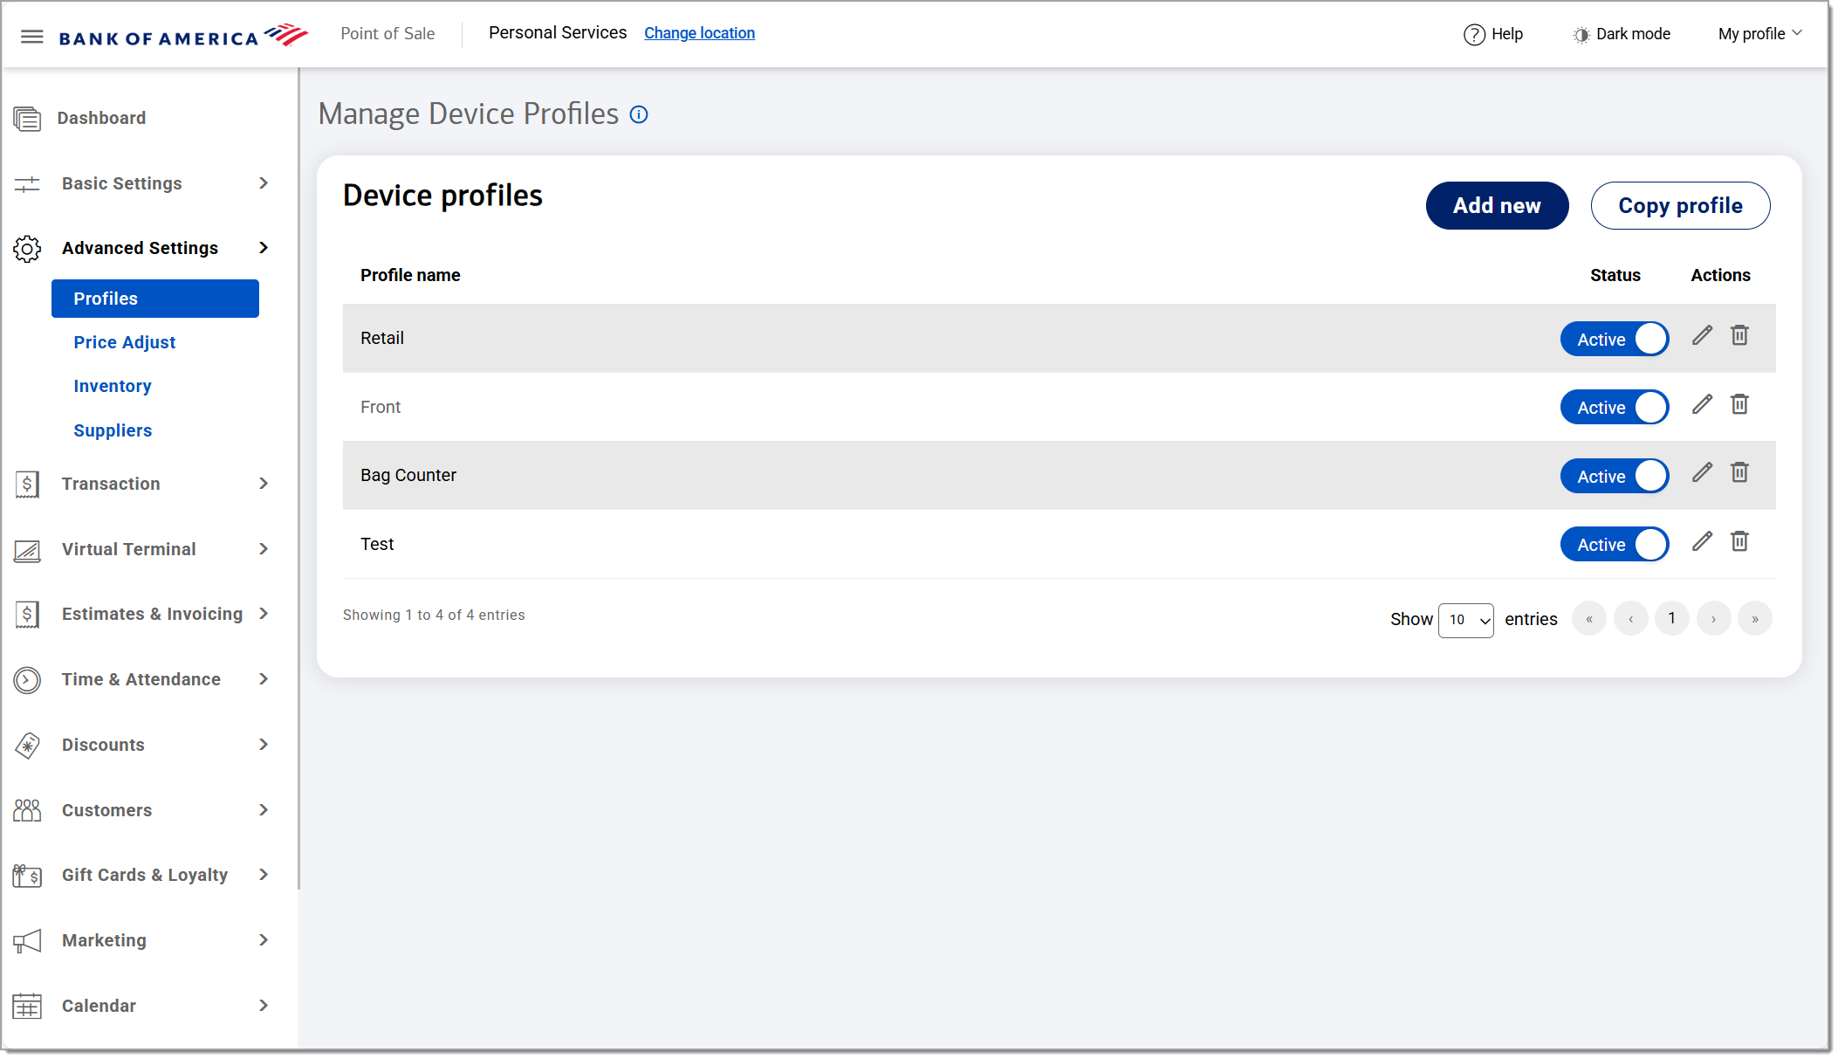
Task: Disable the Test profile Active switch
Action: pos(1614,545)
